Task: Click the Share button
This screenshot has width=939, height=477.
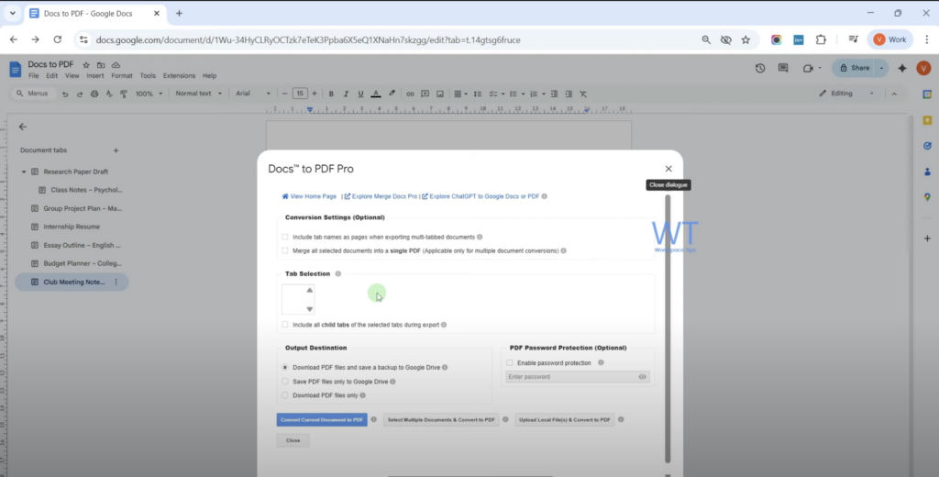Action: pyautogui.click(x=855, y=68)
